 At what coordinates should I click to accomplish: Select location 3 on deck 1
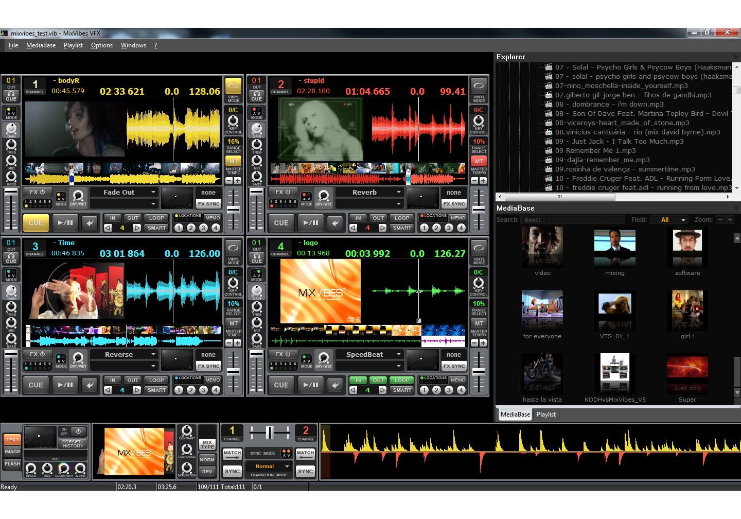click(203, 228)
